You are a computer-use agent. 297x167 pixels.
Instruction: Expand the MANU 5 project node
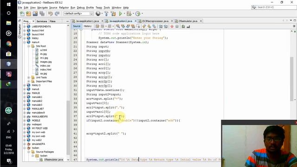tap(25, 85)
